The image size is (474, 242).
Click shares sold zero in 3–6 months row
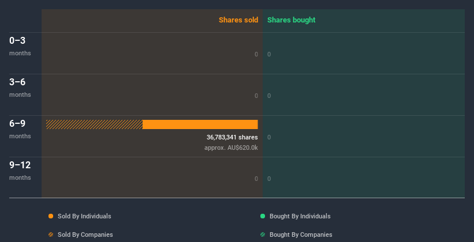point(256,96)
